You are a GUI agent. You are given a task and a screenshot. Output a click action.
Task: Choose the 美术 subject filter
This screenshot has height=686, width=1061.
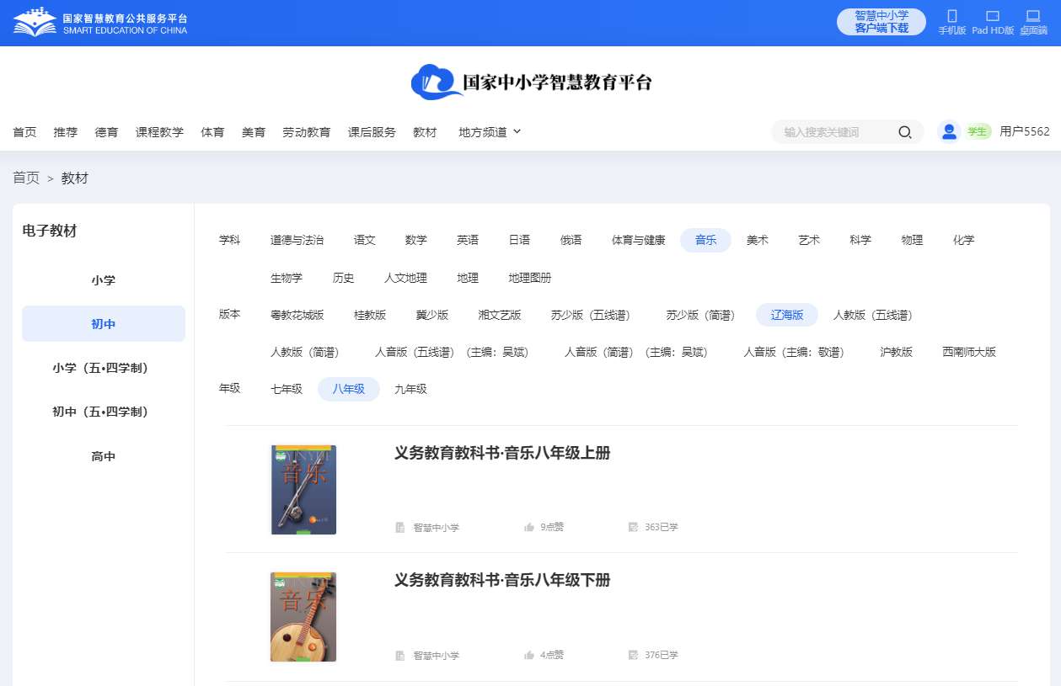pyautogui.click(x=757, y=240)
